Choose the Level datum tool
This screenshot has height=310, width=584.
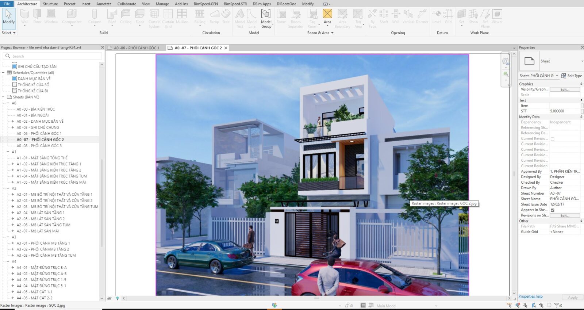tap(437, 16)
